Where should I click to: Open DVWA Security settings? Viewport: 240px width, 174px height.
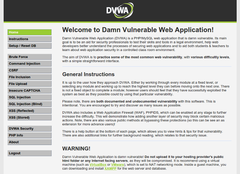tap(30, 129)
